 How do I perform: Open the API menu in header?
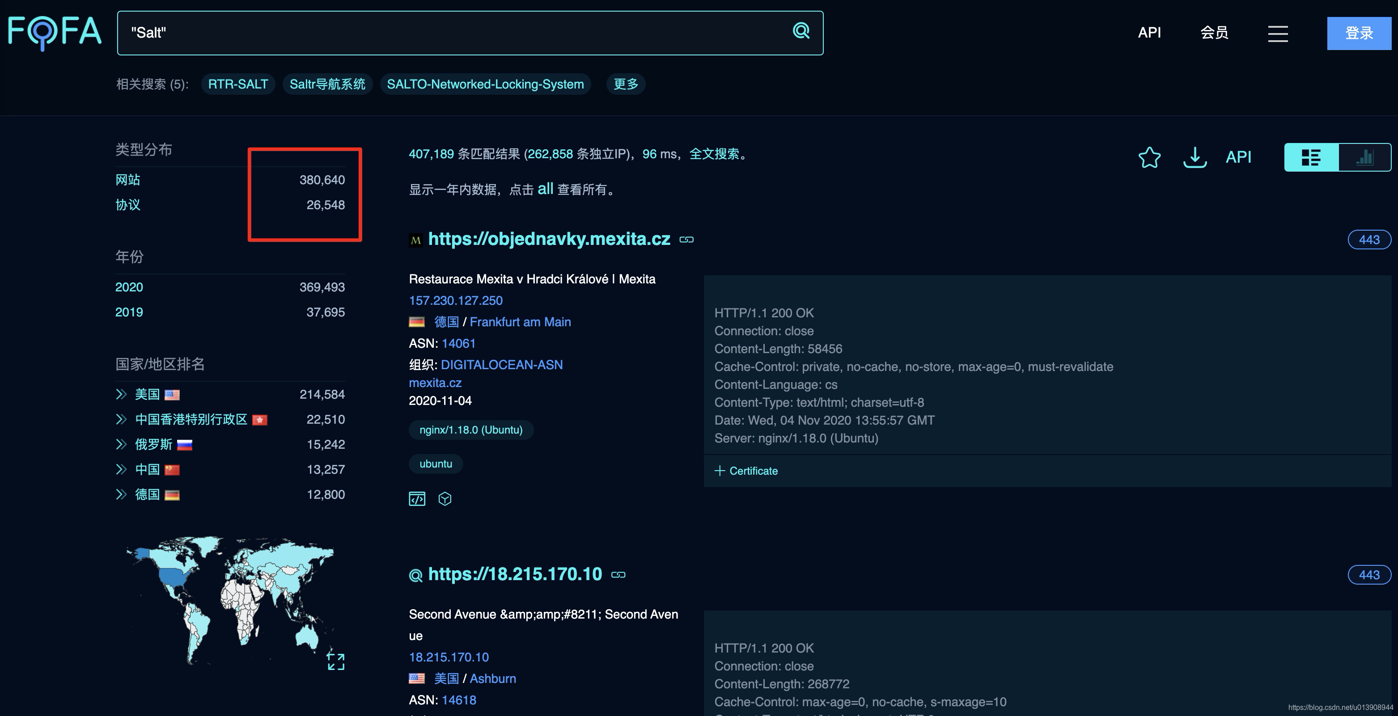coord(1149,33)
